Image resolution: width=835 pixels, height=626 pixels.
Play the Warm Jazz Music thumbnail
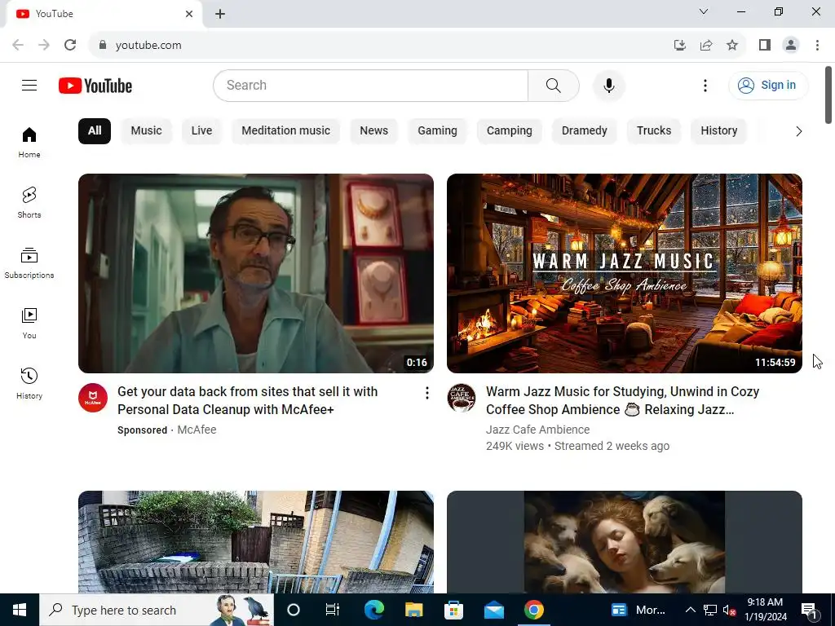point(624,273)
